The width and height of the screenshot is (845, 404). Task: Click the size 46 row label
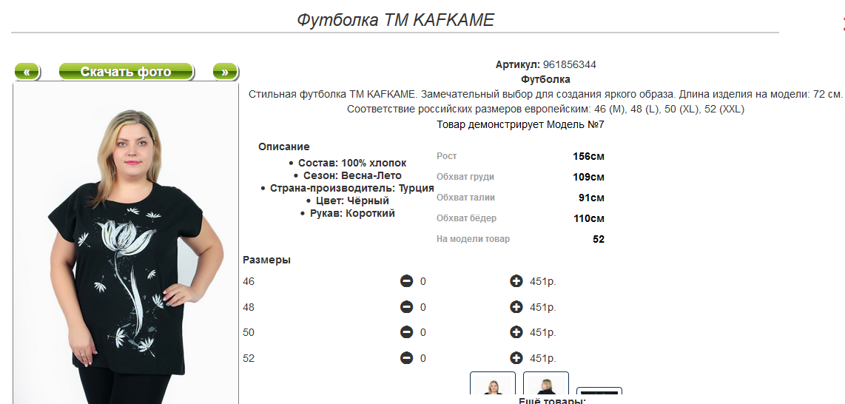[x=249, y=281]
